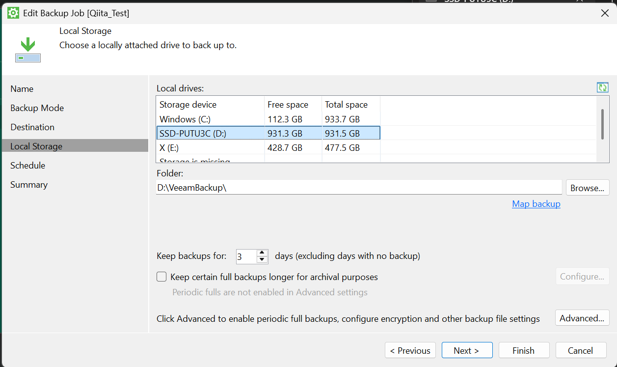This screenshot has height=367, width=617.
Task: Click the Browse... button
Action: click(588, 188)
